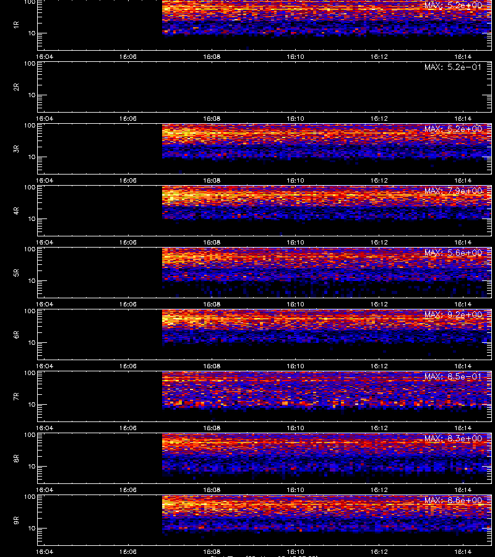Click the MAX: 8.3e+00 label
The height and width of the screenshot is (557, 495).
(453, 438)
